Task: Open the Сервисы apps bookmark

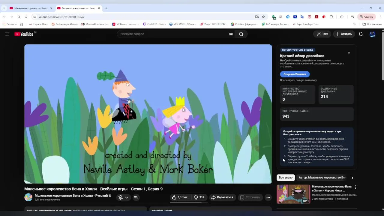Action: coord(9,24)
